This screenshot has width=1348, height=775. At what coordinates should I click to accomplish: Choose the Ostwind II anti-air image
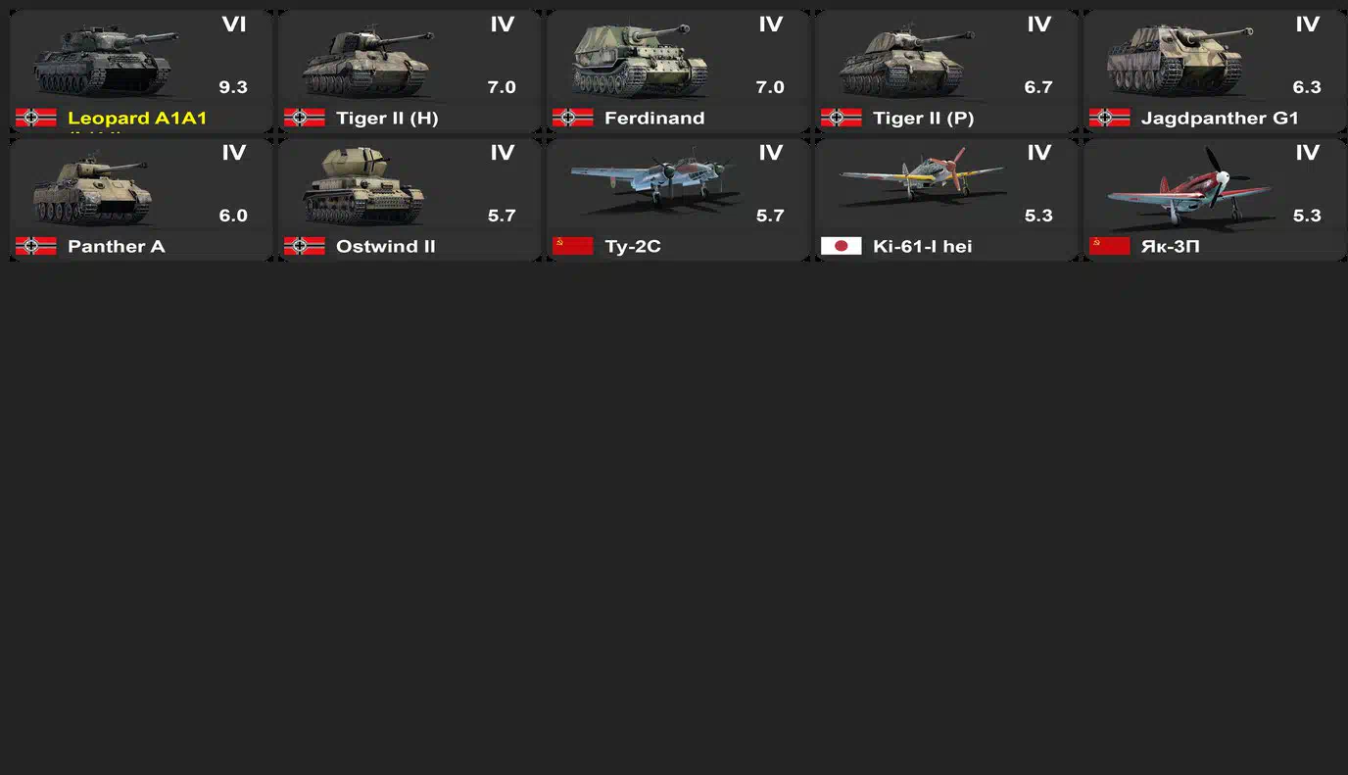pos(362,186)
